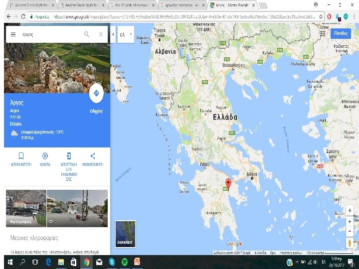This screenshot has width=359, height=269.
Task: Click the blue sign-in button
Action: pos(341,34)
